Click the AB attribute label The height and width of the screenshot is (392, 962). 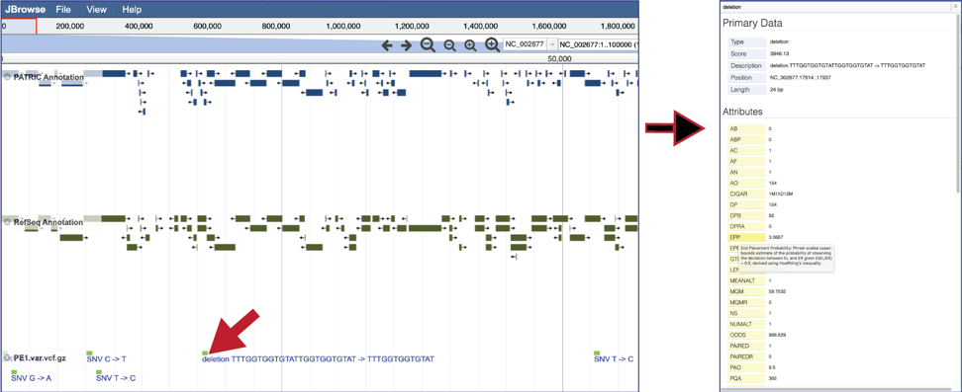(x=746, y=129)
